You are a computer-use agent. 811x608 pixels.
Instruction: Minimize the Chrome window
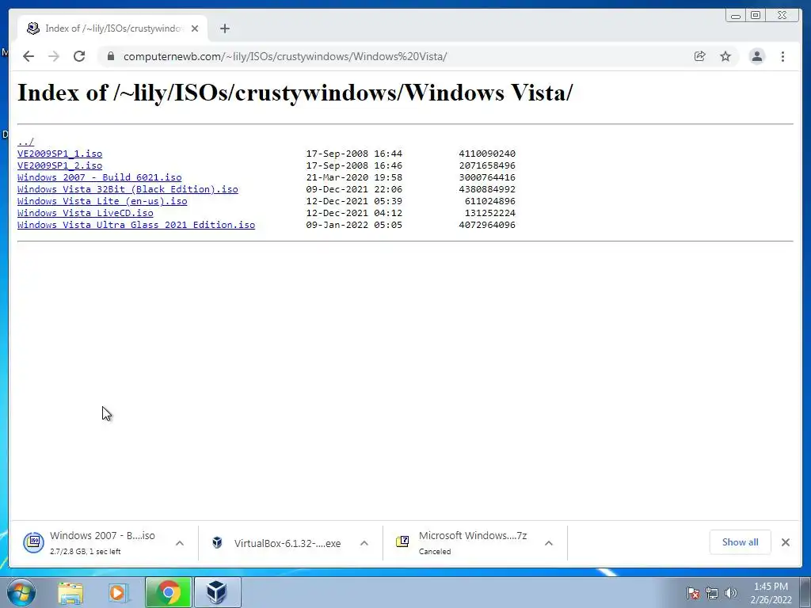(736, 16)
